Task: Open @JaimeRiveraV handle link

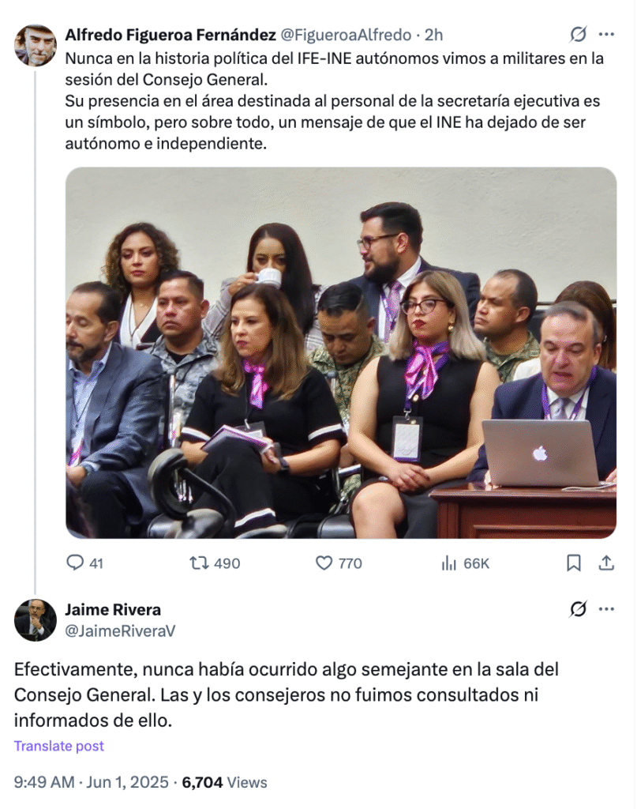Action: pyautogui.click(x=120, y=630)
